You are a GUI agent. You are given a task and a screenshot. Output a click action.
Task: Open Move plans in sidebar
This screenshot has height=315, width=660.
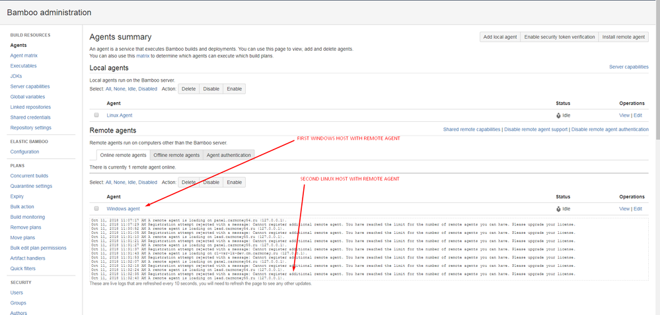[22, 238]
